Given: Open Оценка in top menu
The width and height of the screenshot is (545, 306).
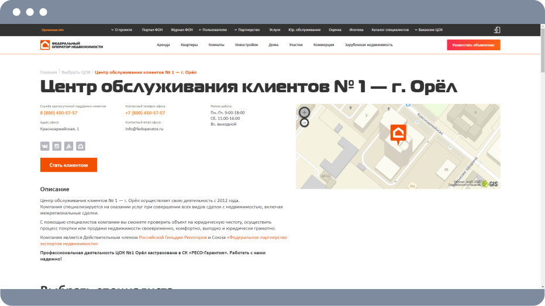Looking at the screenshot, I should [335, 30].
